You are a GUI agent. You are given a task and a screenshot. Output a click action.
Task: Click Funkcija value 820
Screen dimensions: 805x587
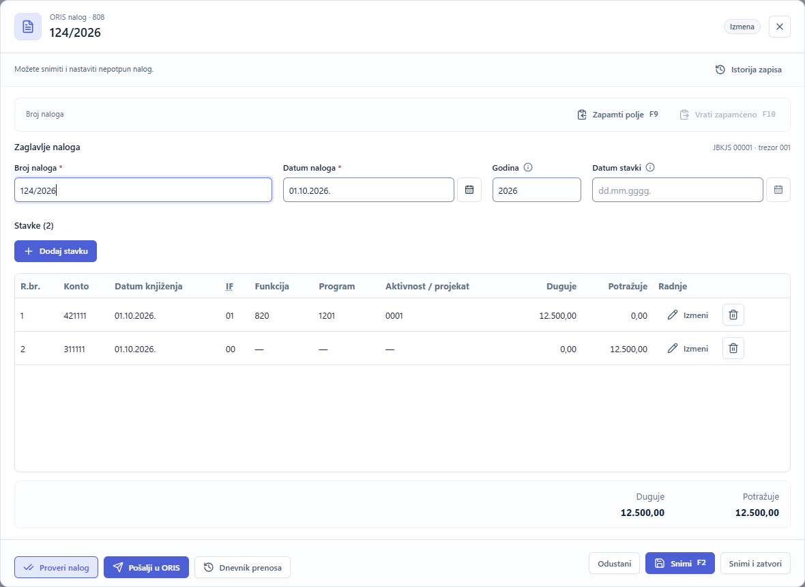262,316
